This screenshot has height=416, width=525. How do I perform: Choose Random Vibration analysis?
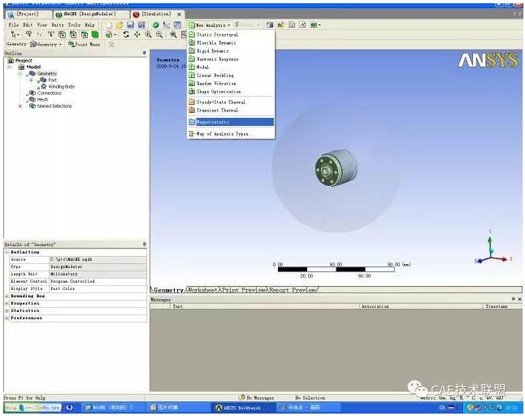click(x=231, y=84)
